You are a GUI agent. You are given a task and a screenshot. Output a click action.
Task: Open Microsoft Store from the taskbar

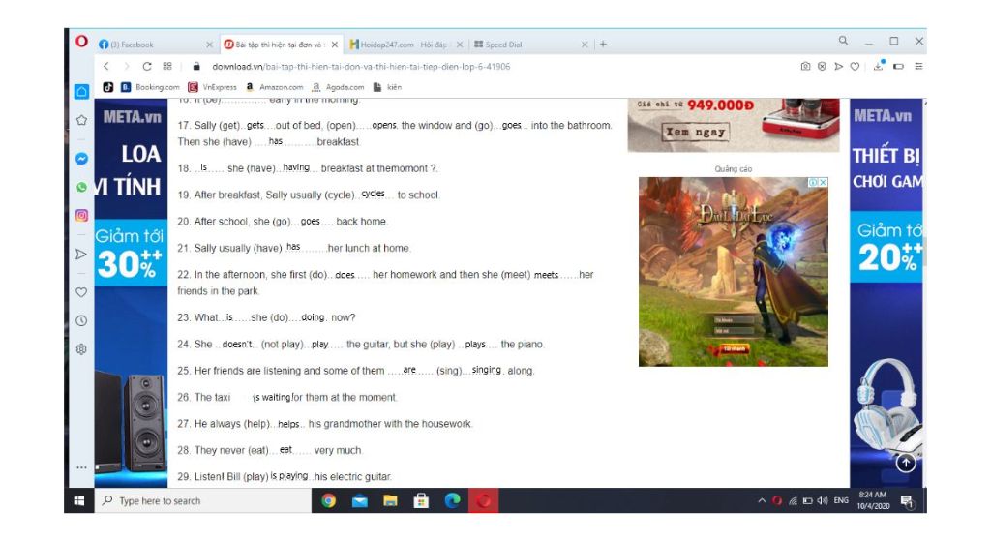[421, 501]
